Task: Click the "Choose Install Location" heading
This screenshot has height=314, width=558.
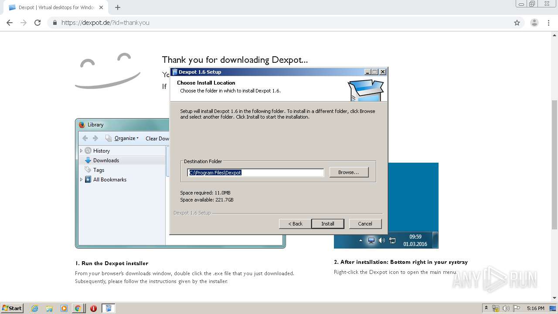Action: click(x=206, y=83)
